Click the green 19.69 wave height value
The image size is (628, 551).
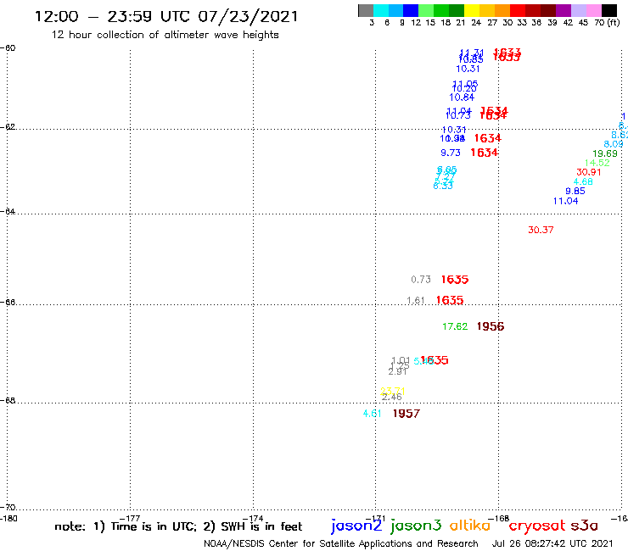pyautogui.click(x=605, y=153)
